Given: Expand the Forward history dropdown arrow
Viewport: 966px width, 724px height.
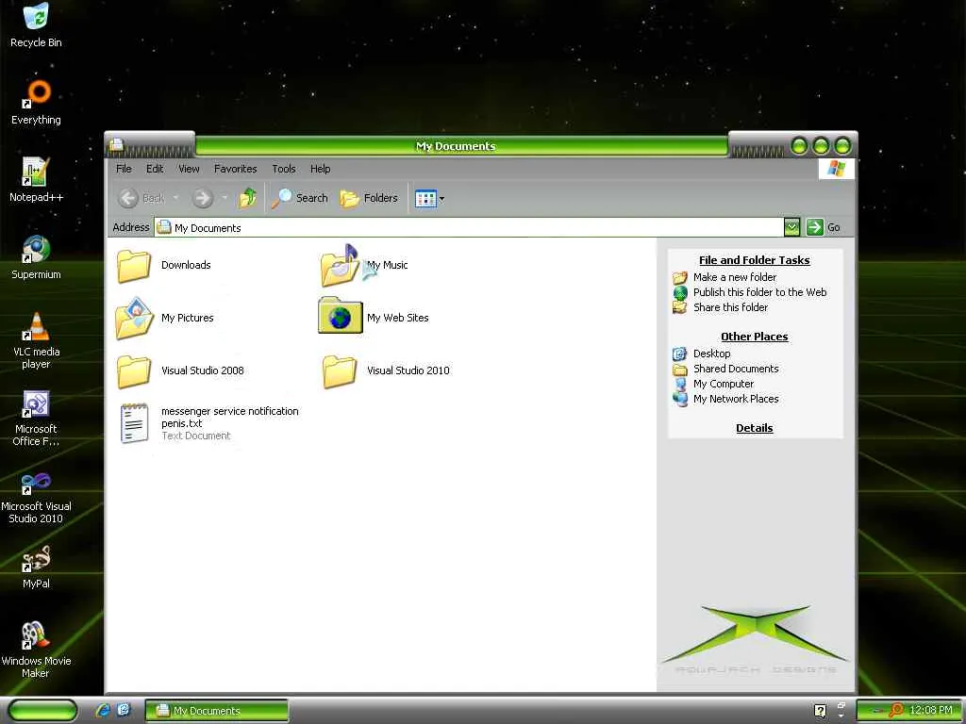Looking at the screenshot, I should pos(225,198).
